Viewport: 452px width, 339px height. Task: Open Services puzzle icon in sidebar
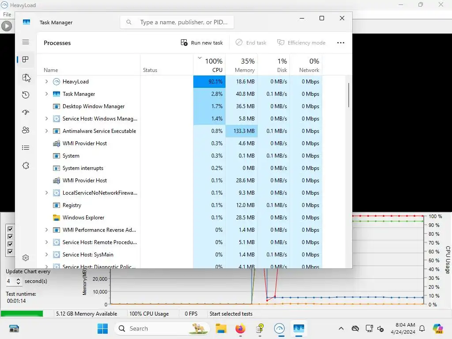tap(26, 166)
